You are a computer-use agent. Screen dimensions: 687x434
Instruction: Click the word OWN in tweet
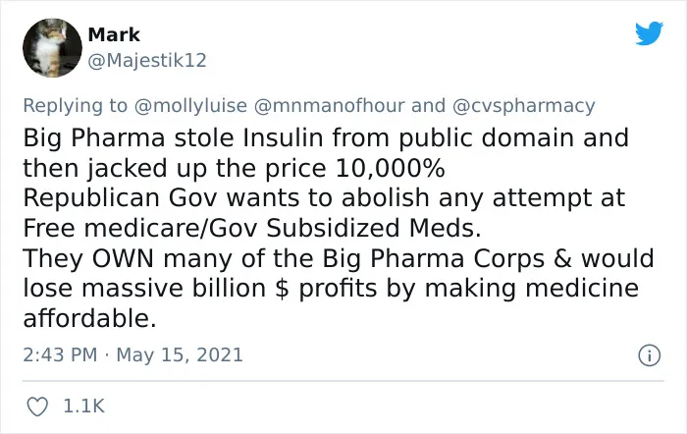[x=123, y=258]
